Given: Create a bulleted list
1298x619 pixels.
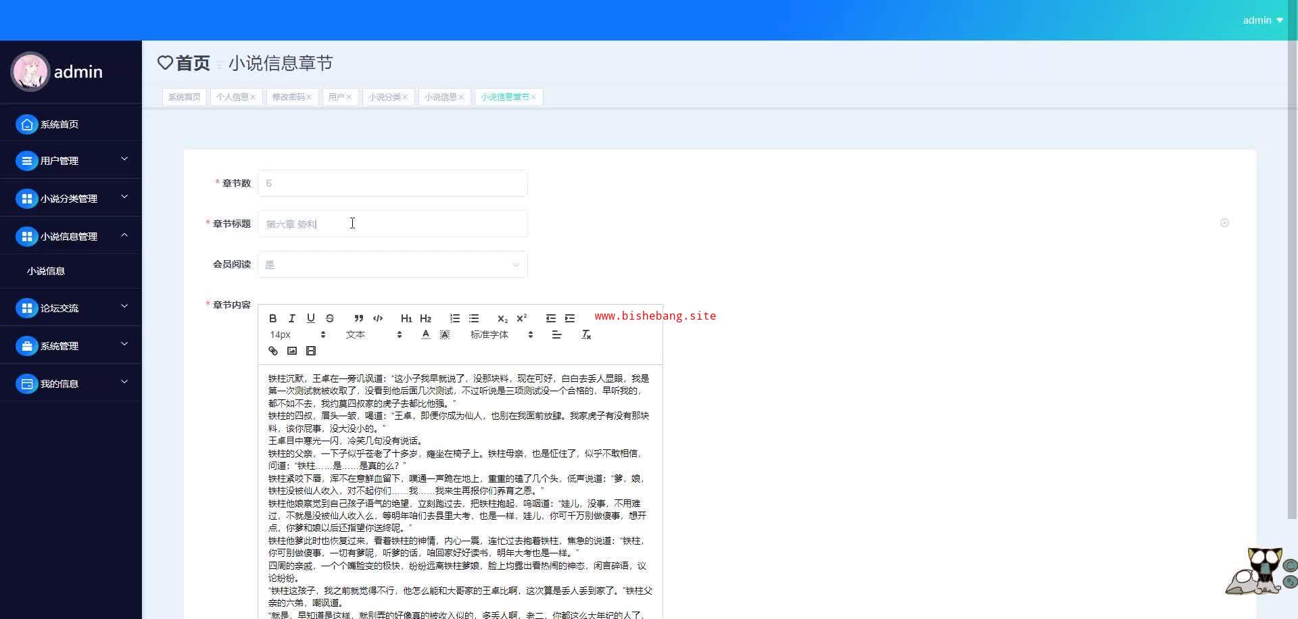Looking at the screenshot, I should point(474,318).
